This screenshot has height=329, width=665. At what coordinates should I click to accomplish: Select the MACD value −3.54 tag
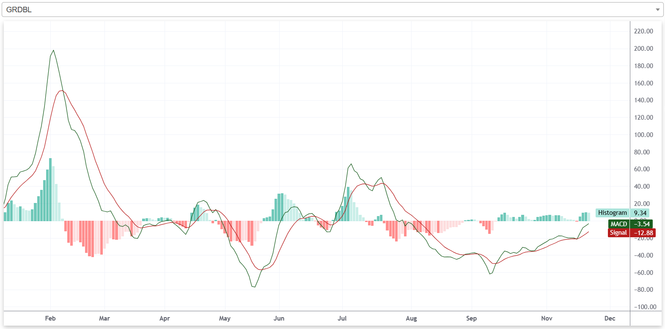tap(642, 224)
